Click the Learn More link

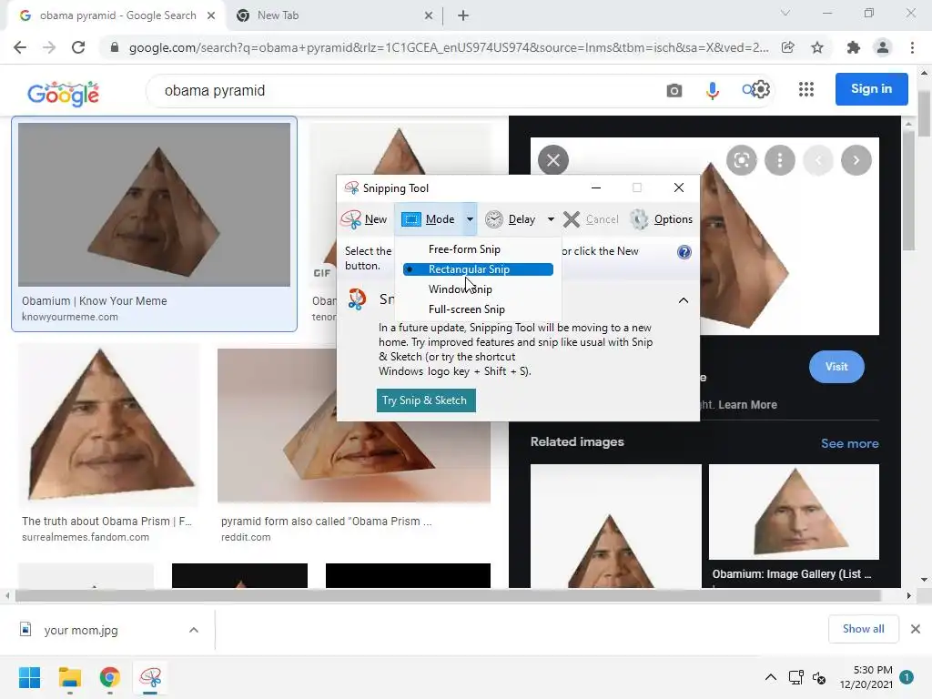[748, 405]
